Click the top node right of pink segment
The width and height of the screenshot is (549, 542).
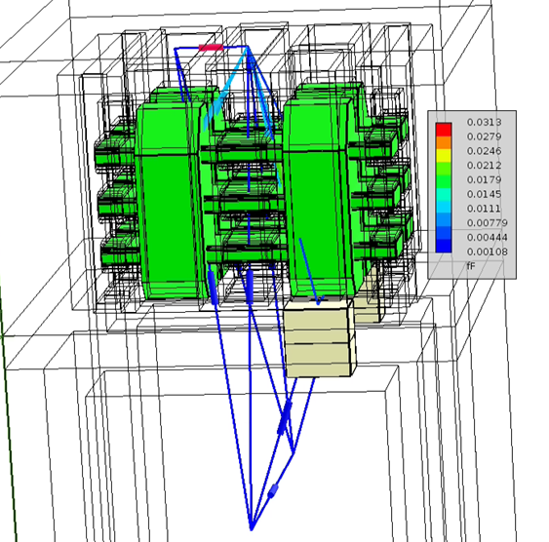(247, 47)
